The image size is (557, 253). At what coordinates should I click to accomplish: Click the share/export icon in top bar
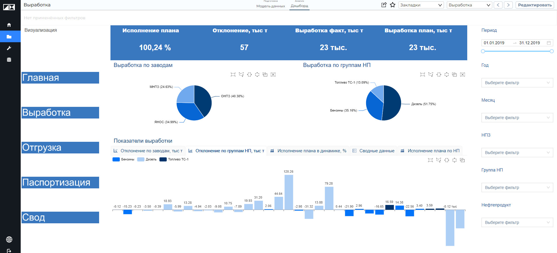(384, 5)
